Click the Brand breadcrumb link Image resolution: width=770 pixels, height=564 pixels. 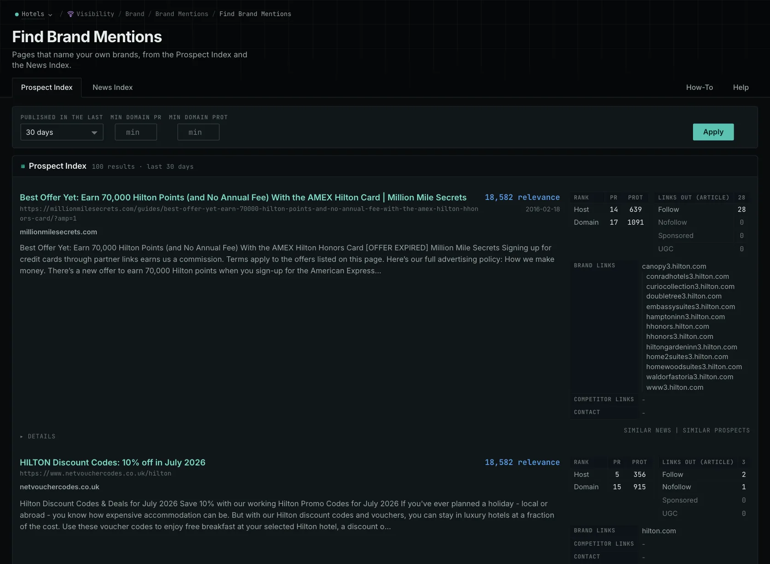(135, 14)
